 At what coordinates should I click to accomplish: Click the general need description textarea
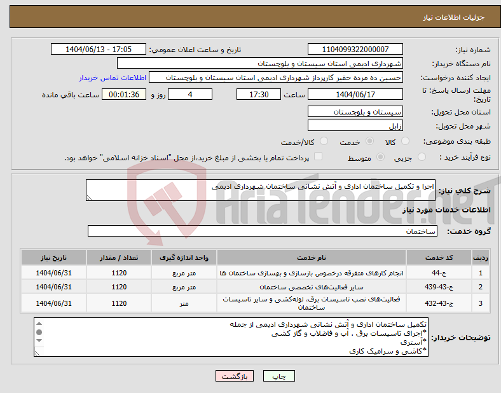[261, 190]
